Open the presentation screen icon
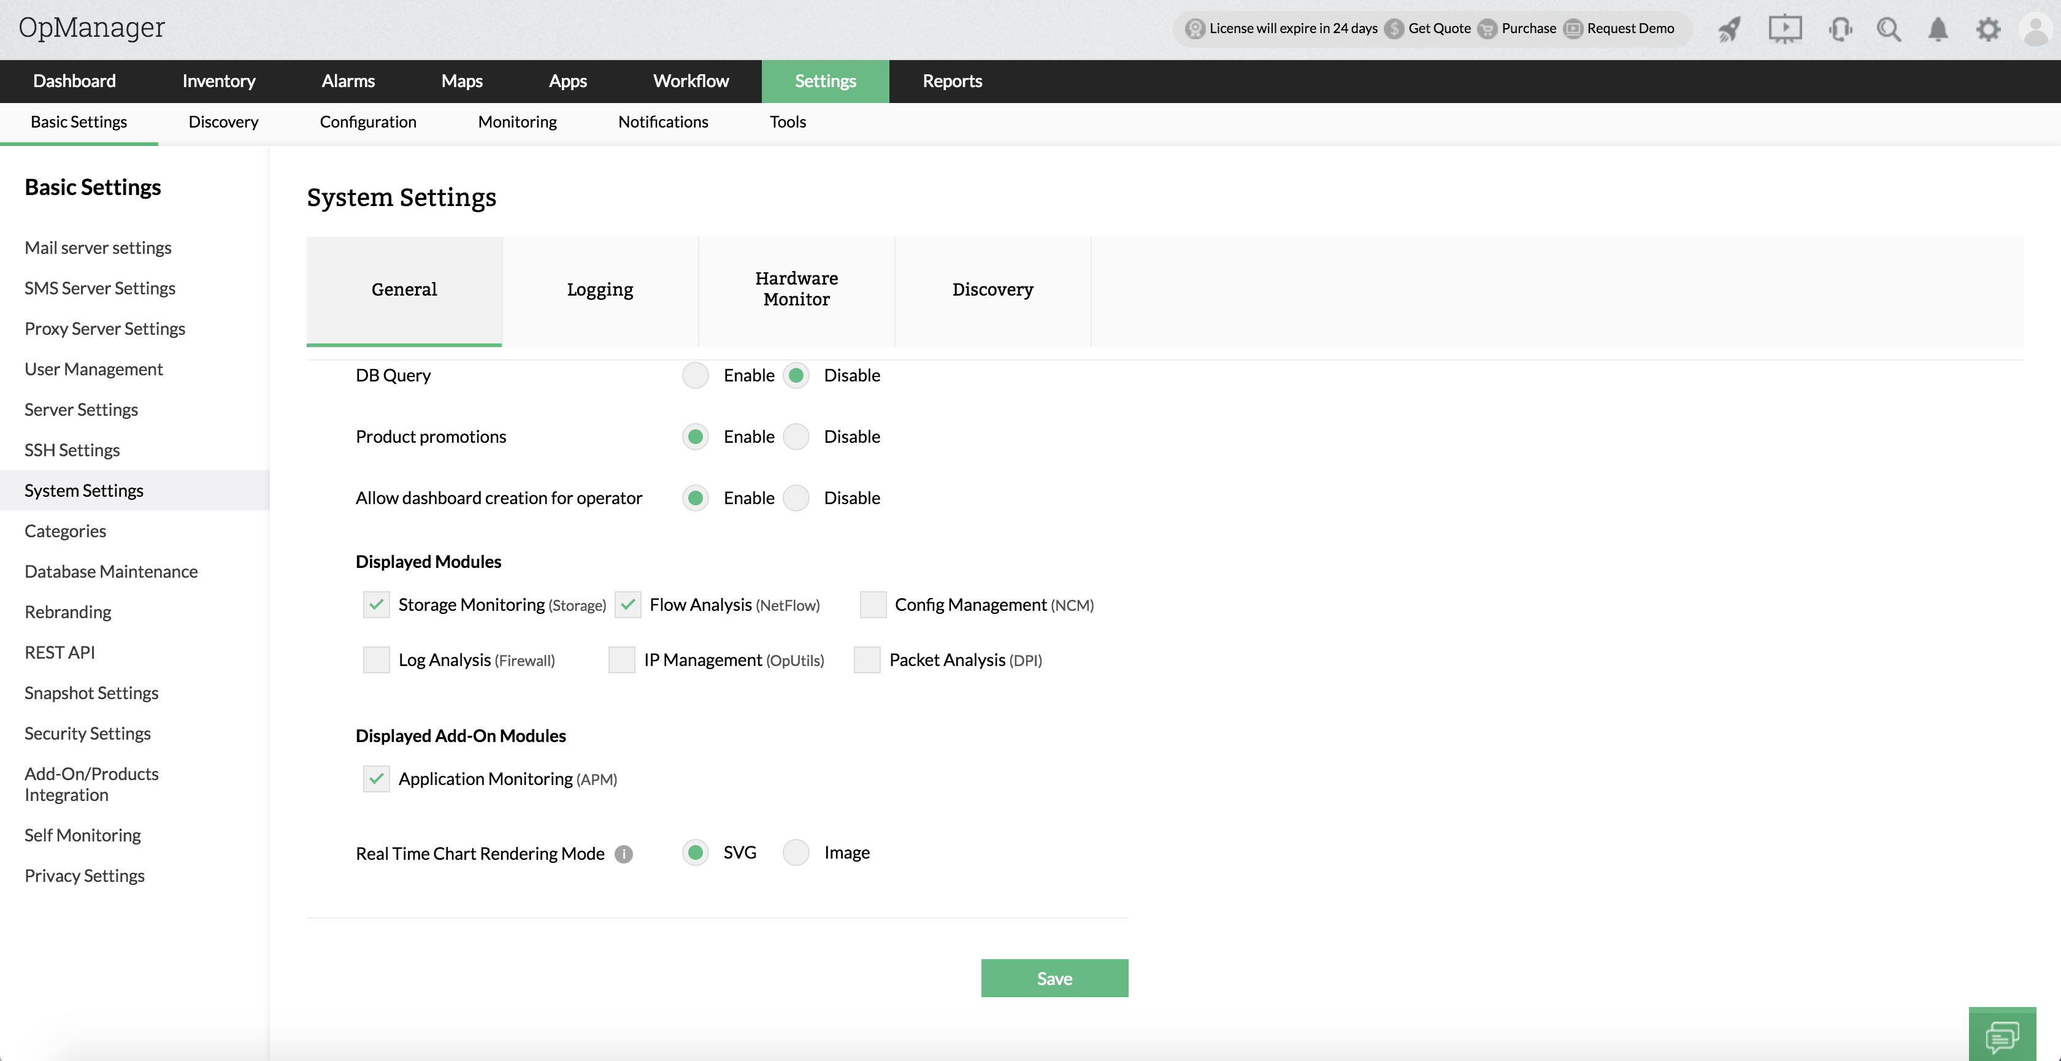The image size is (2061, 1061). tap(1784, 29)
